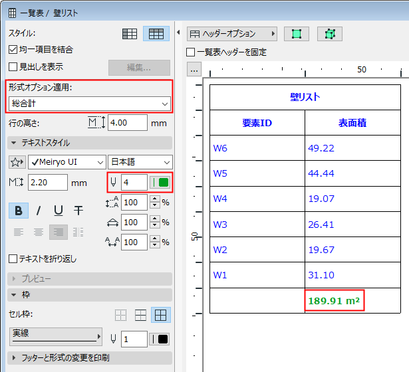Toggle underline text formatting
Screen dimensions: 409x372
tap(59, 211)
